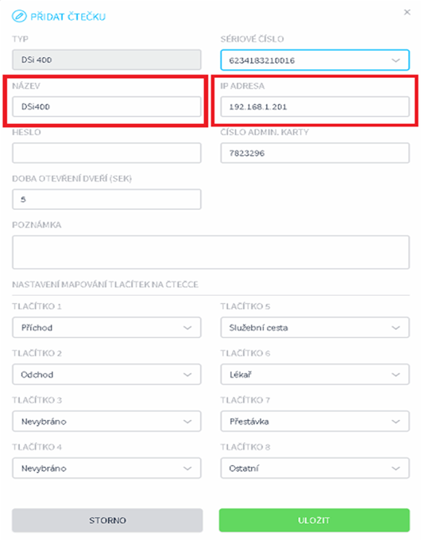Cancel with the Storno button
Viewport: 421px width, 540px height.
pos(107,520)
